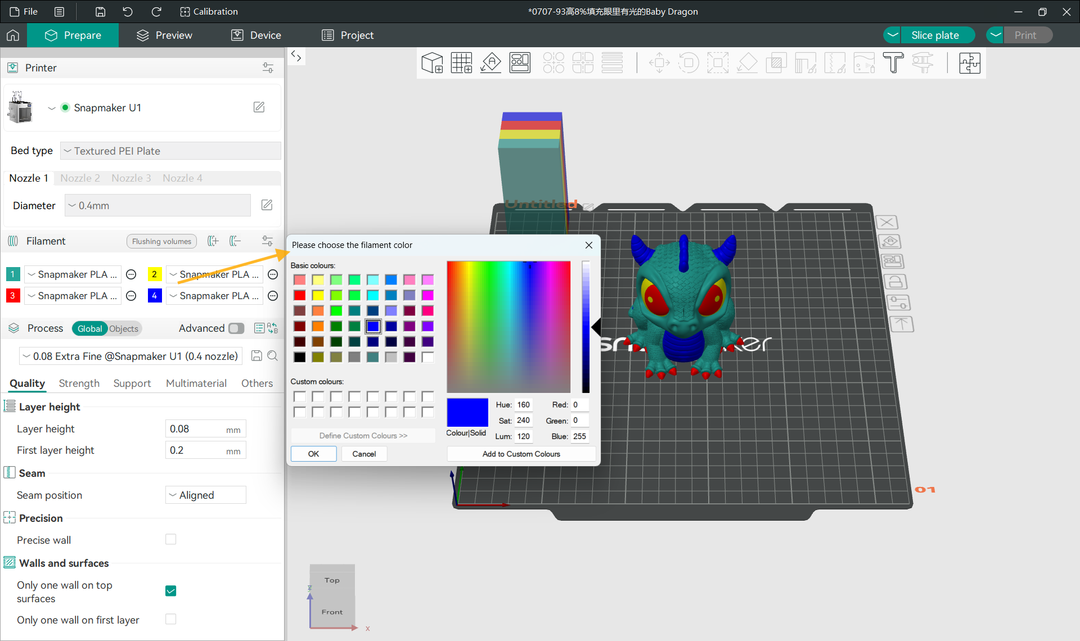Open the Bed type dropdown
1080x641 pixels.
(170, 151)
